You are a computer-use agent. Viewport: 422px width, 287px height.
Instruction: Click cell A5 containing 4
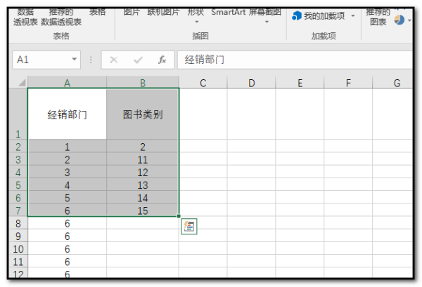[x=67, y=185]
